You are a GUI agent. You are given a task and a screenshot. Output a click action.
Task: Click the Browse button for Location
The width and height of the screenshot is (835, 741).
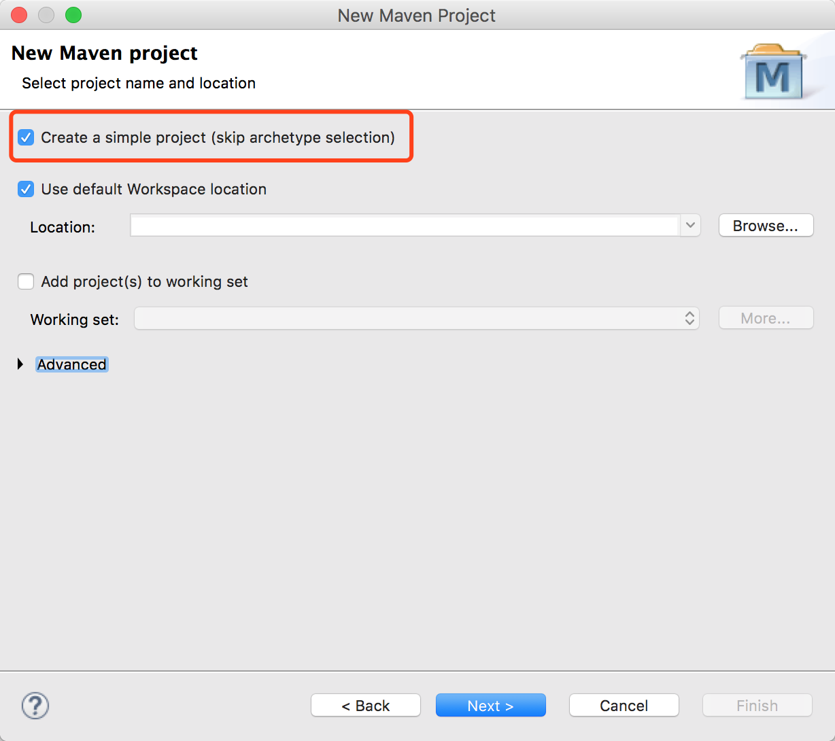(766, 225)
